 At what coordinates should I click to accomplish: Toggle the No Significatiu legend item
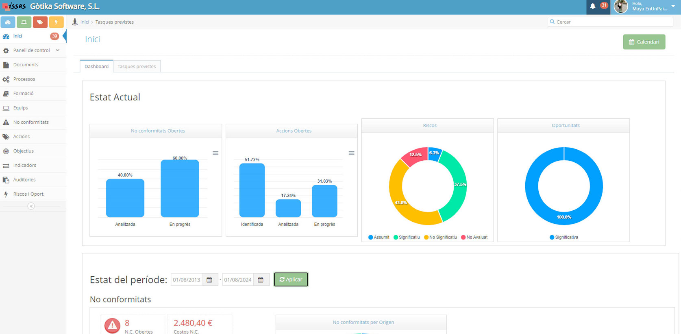[440, 237]
